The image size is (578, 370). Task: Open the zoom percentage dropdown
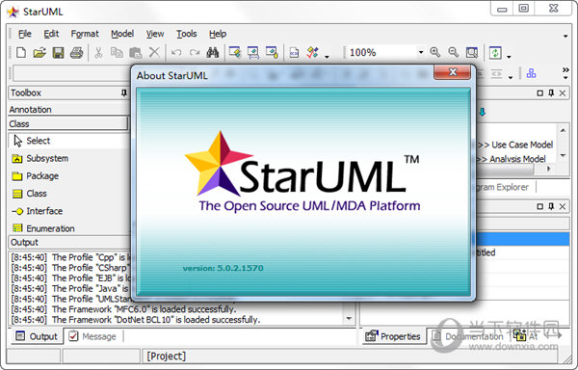click(x=421, y=52)
